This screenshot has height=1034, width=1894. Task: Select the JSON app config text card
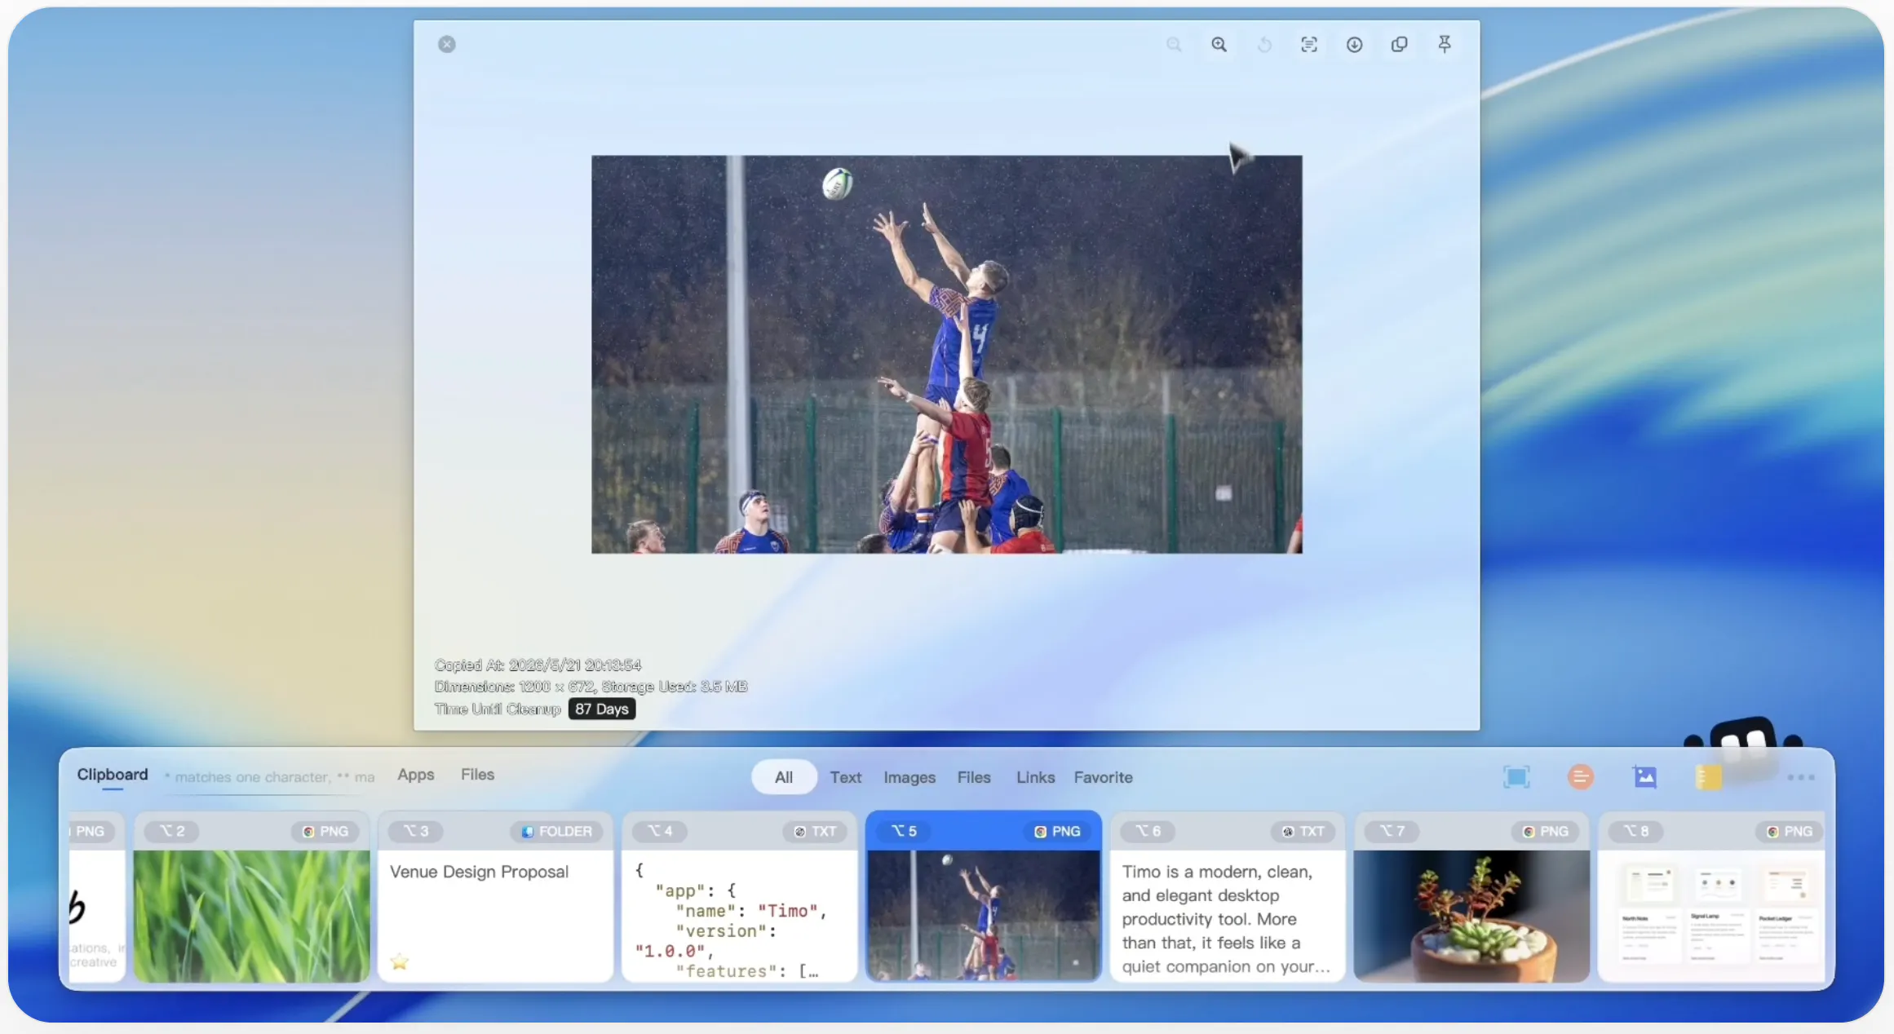740,897
